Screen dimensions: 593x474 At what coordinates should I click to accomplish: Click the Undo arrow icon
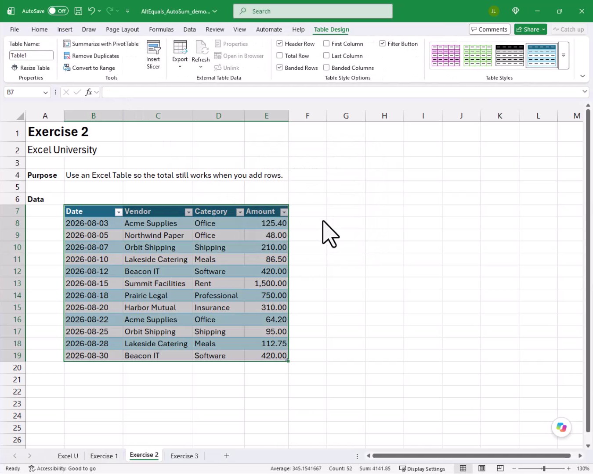(x=91, y=11)
